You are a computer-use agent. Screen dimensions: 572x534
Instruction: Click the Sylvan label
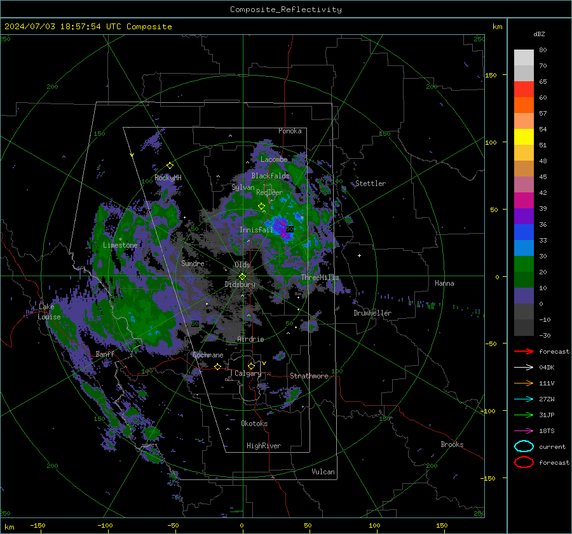[x=243, y=187]
